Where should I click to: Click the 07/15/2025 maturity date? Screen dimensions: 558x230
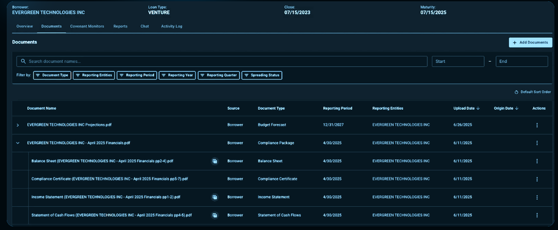tap(433, 12)
